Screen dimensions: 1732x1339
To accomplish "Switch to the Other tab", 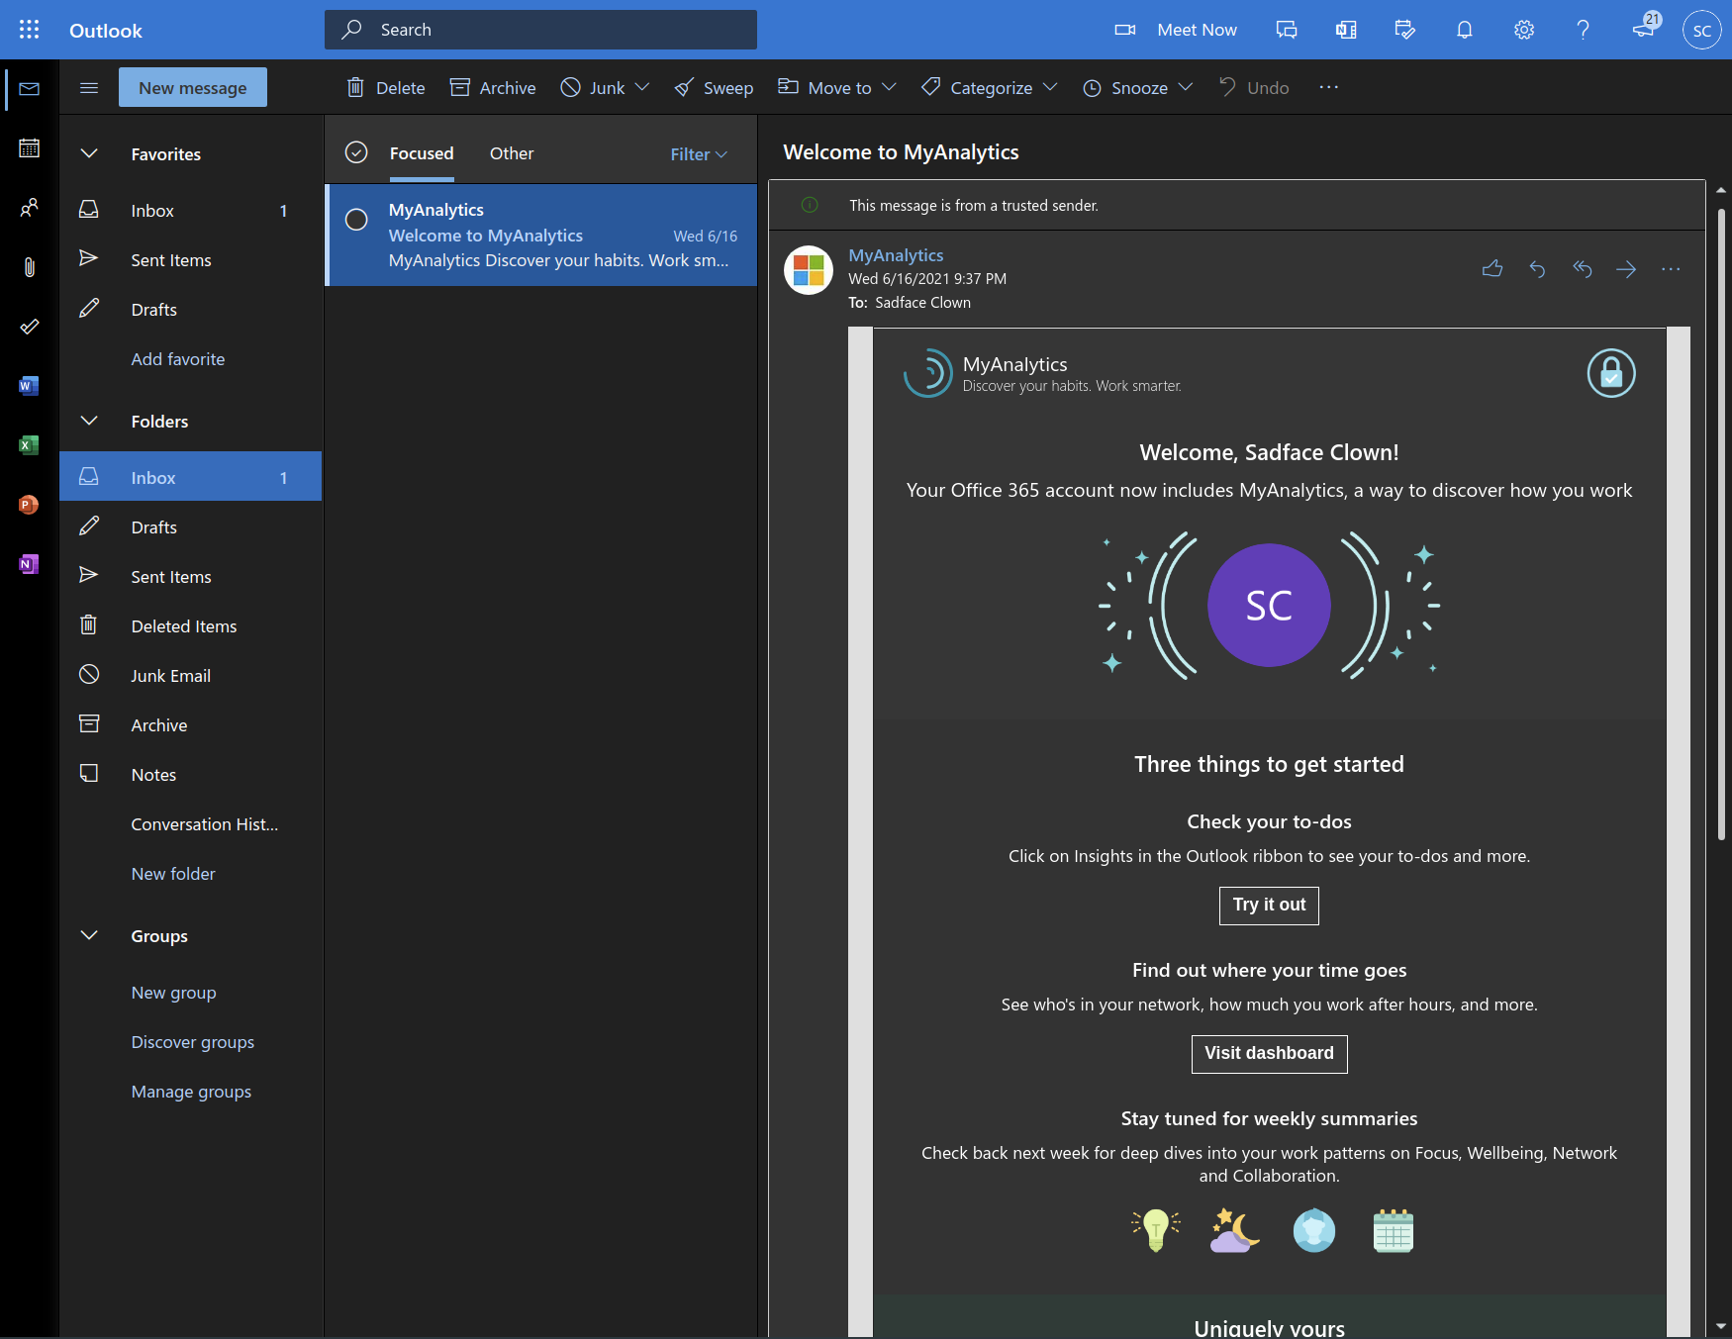I will click(512, 153).
